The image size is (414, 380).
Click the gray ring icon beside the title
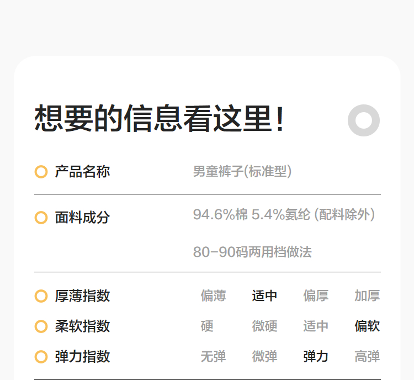tap(364, 120)
